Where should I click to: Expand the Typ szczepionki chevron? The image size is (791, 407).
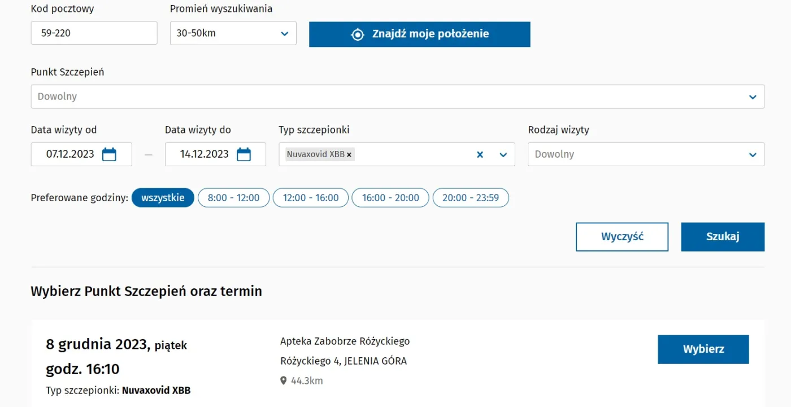(503, 154)
